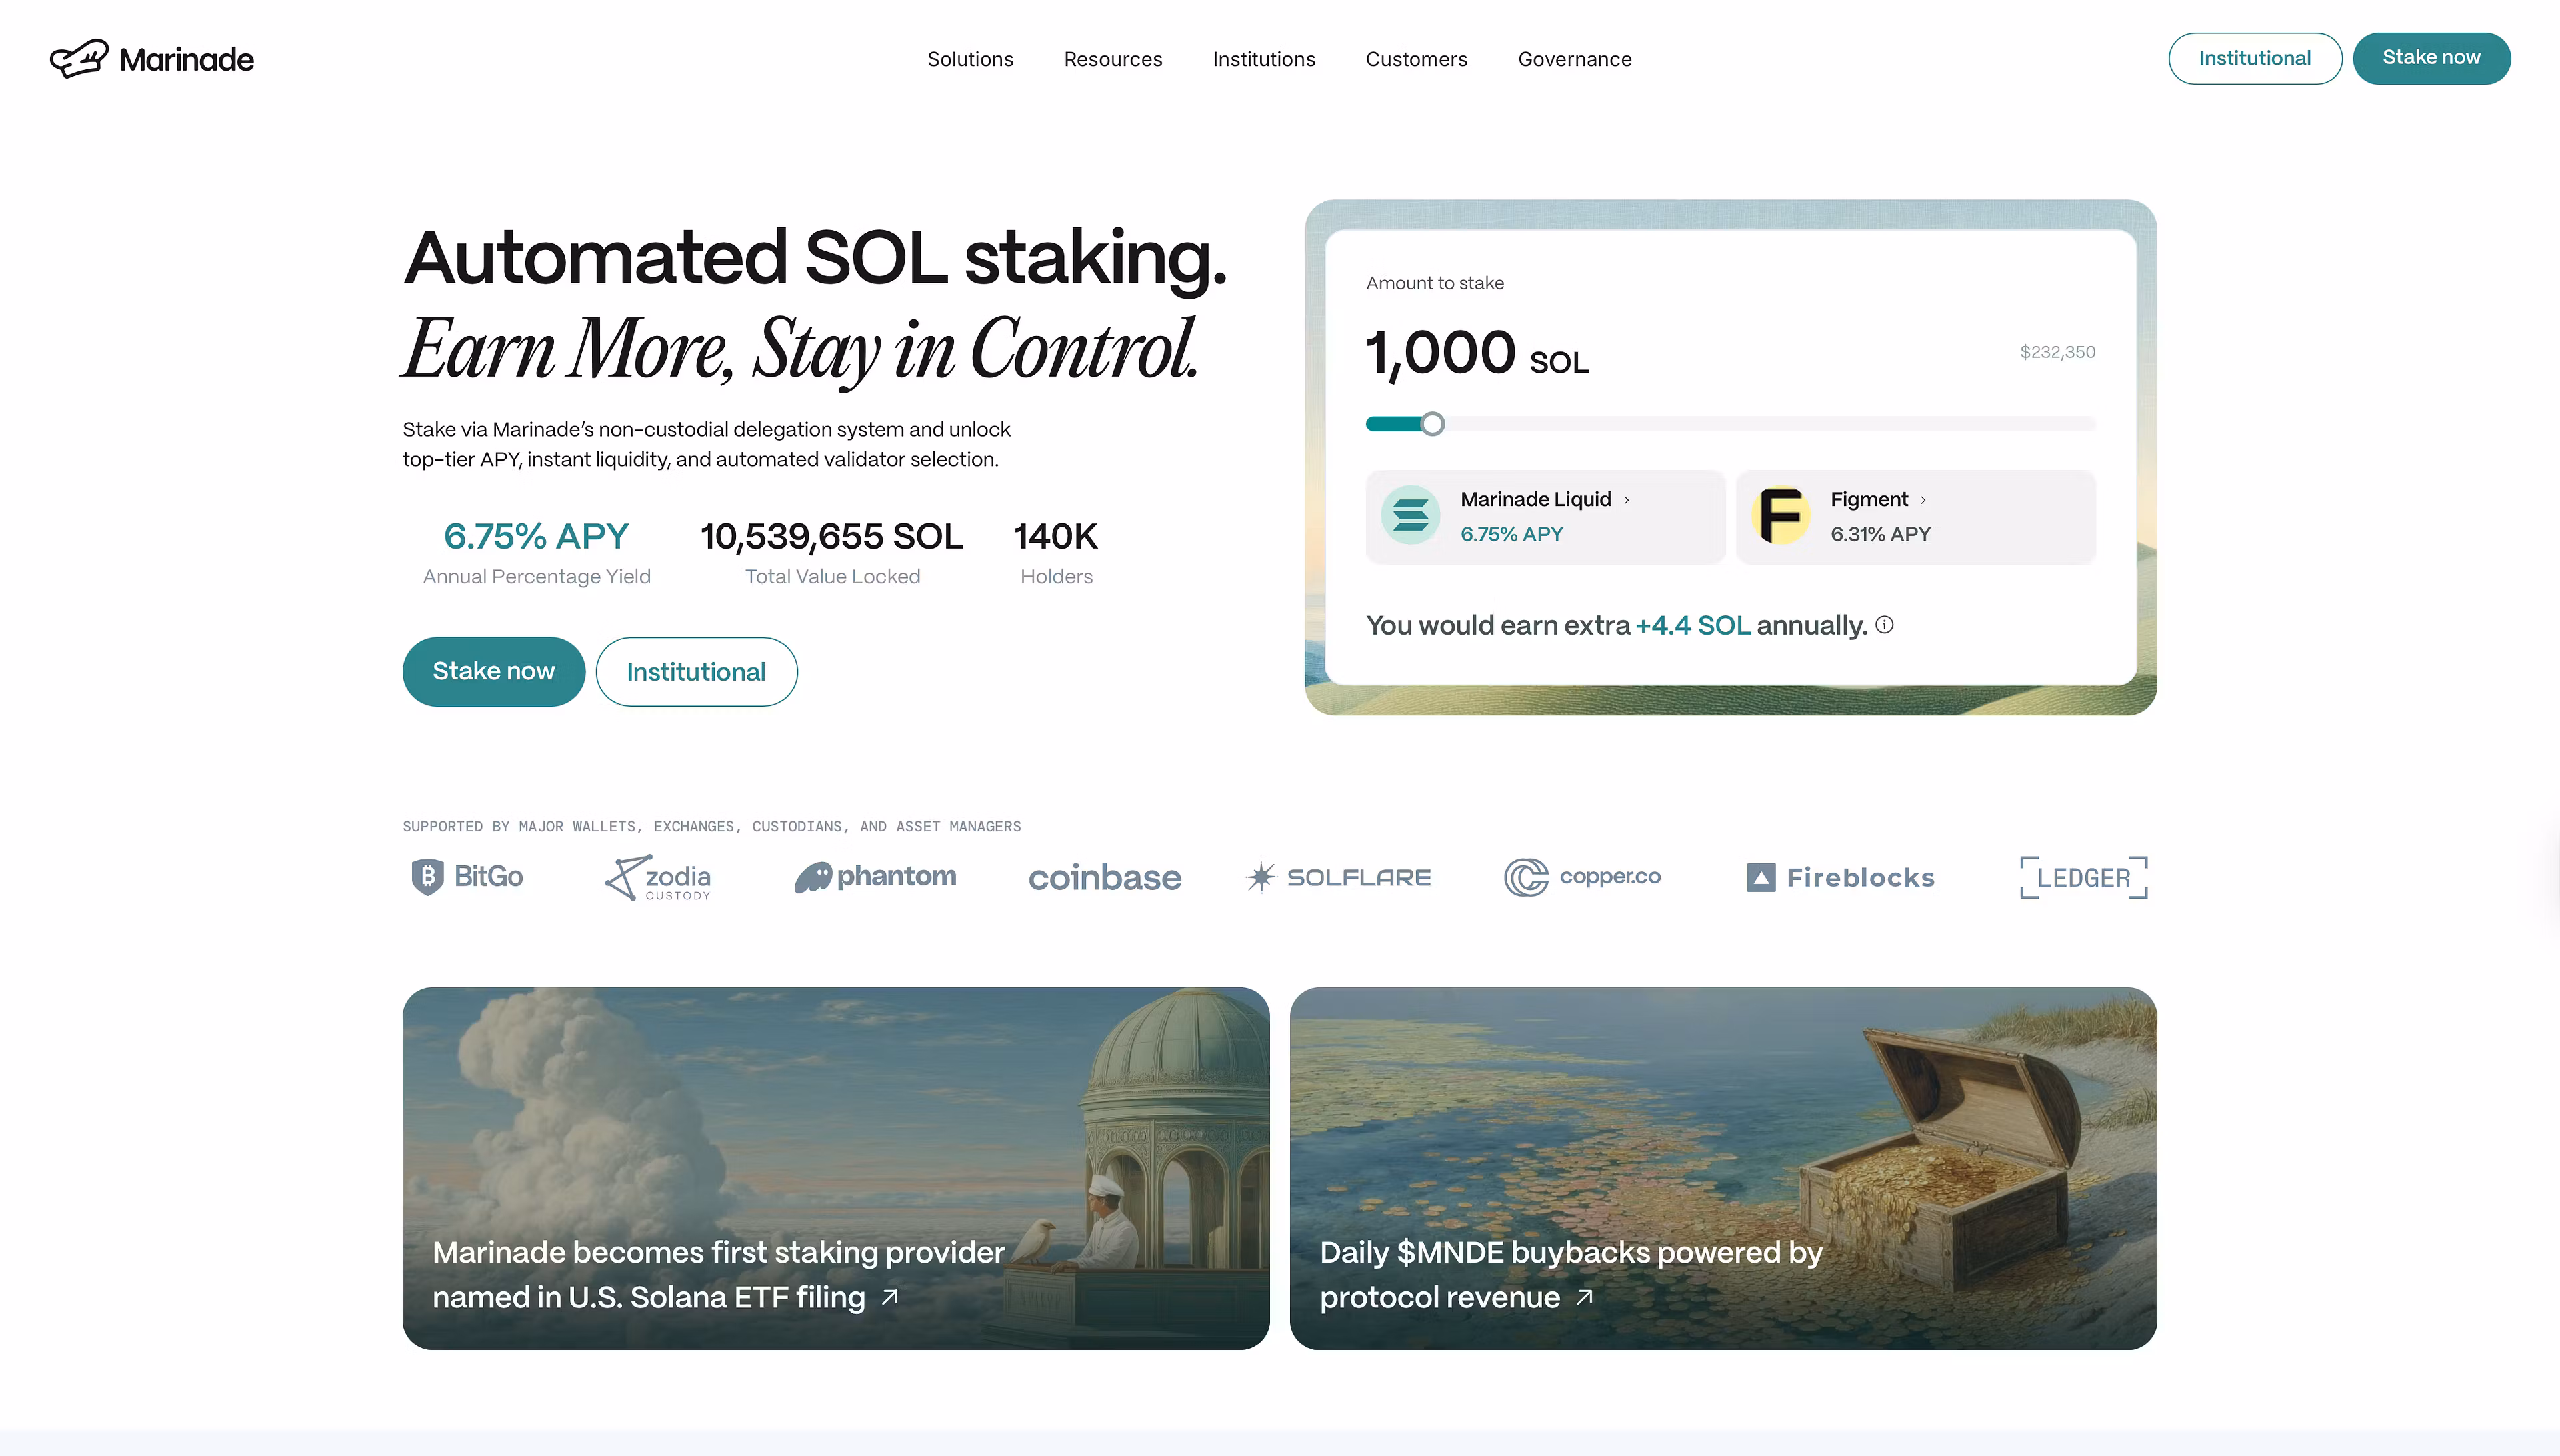Click the hero Stake now button
This screenshot has height=1456, width=2560.
coord(493,671)
